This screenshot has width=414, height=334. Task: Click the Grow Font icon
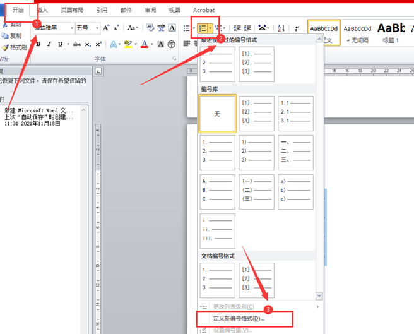[x=106, y=28]
